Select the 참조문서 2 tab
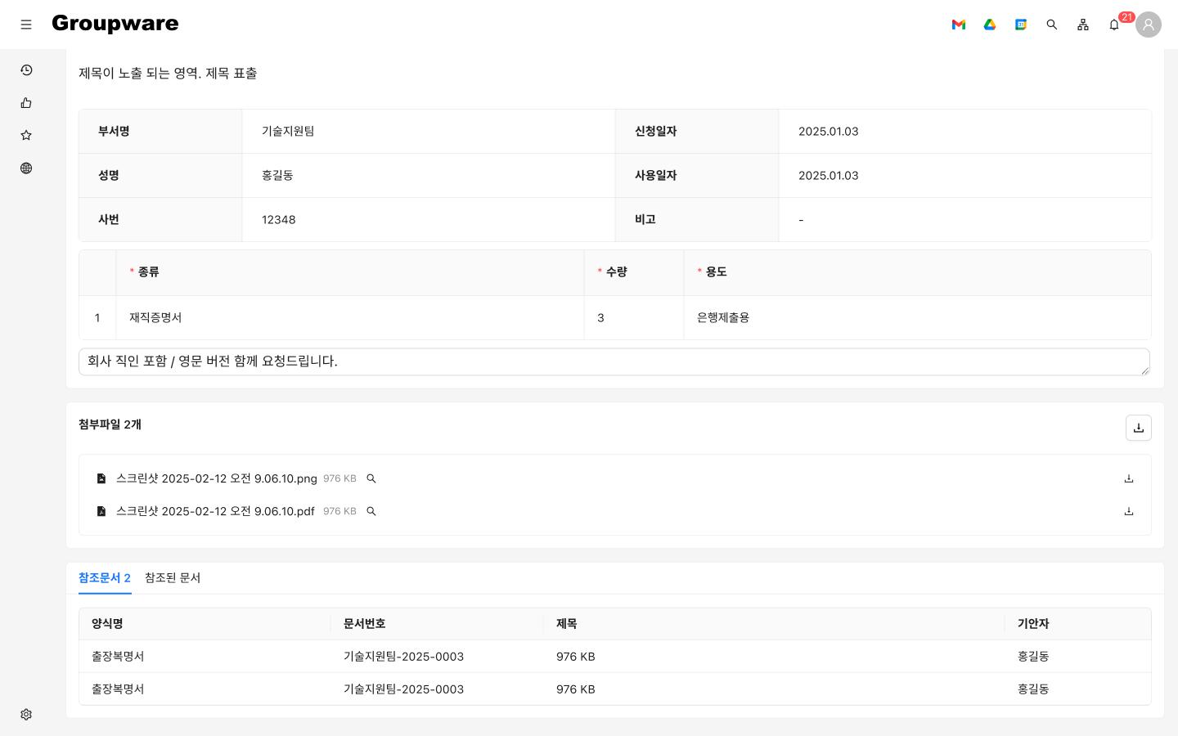Screen dimensions: 1178x736 point(105,578)
